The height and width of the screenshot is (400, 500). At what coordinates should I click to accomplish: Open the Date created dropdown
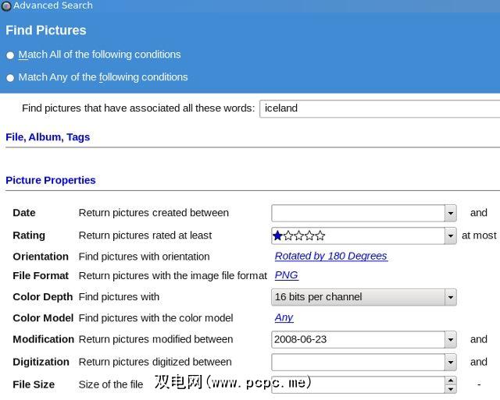[x=450, y=213]
